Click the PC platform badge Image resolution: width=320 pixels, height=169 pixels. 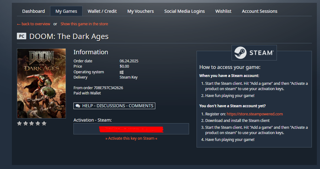[22, 36]
